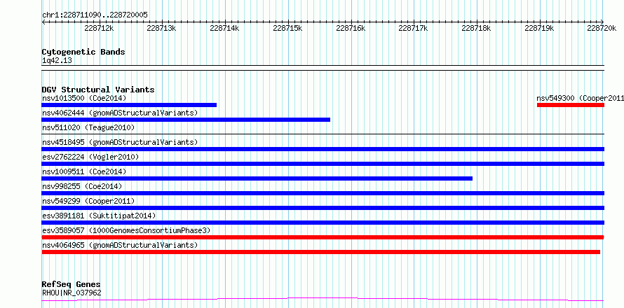Click the nsv511020 (Teague2010) label
The width and height of the screenshot is (624, 308).
coord(88,127)
